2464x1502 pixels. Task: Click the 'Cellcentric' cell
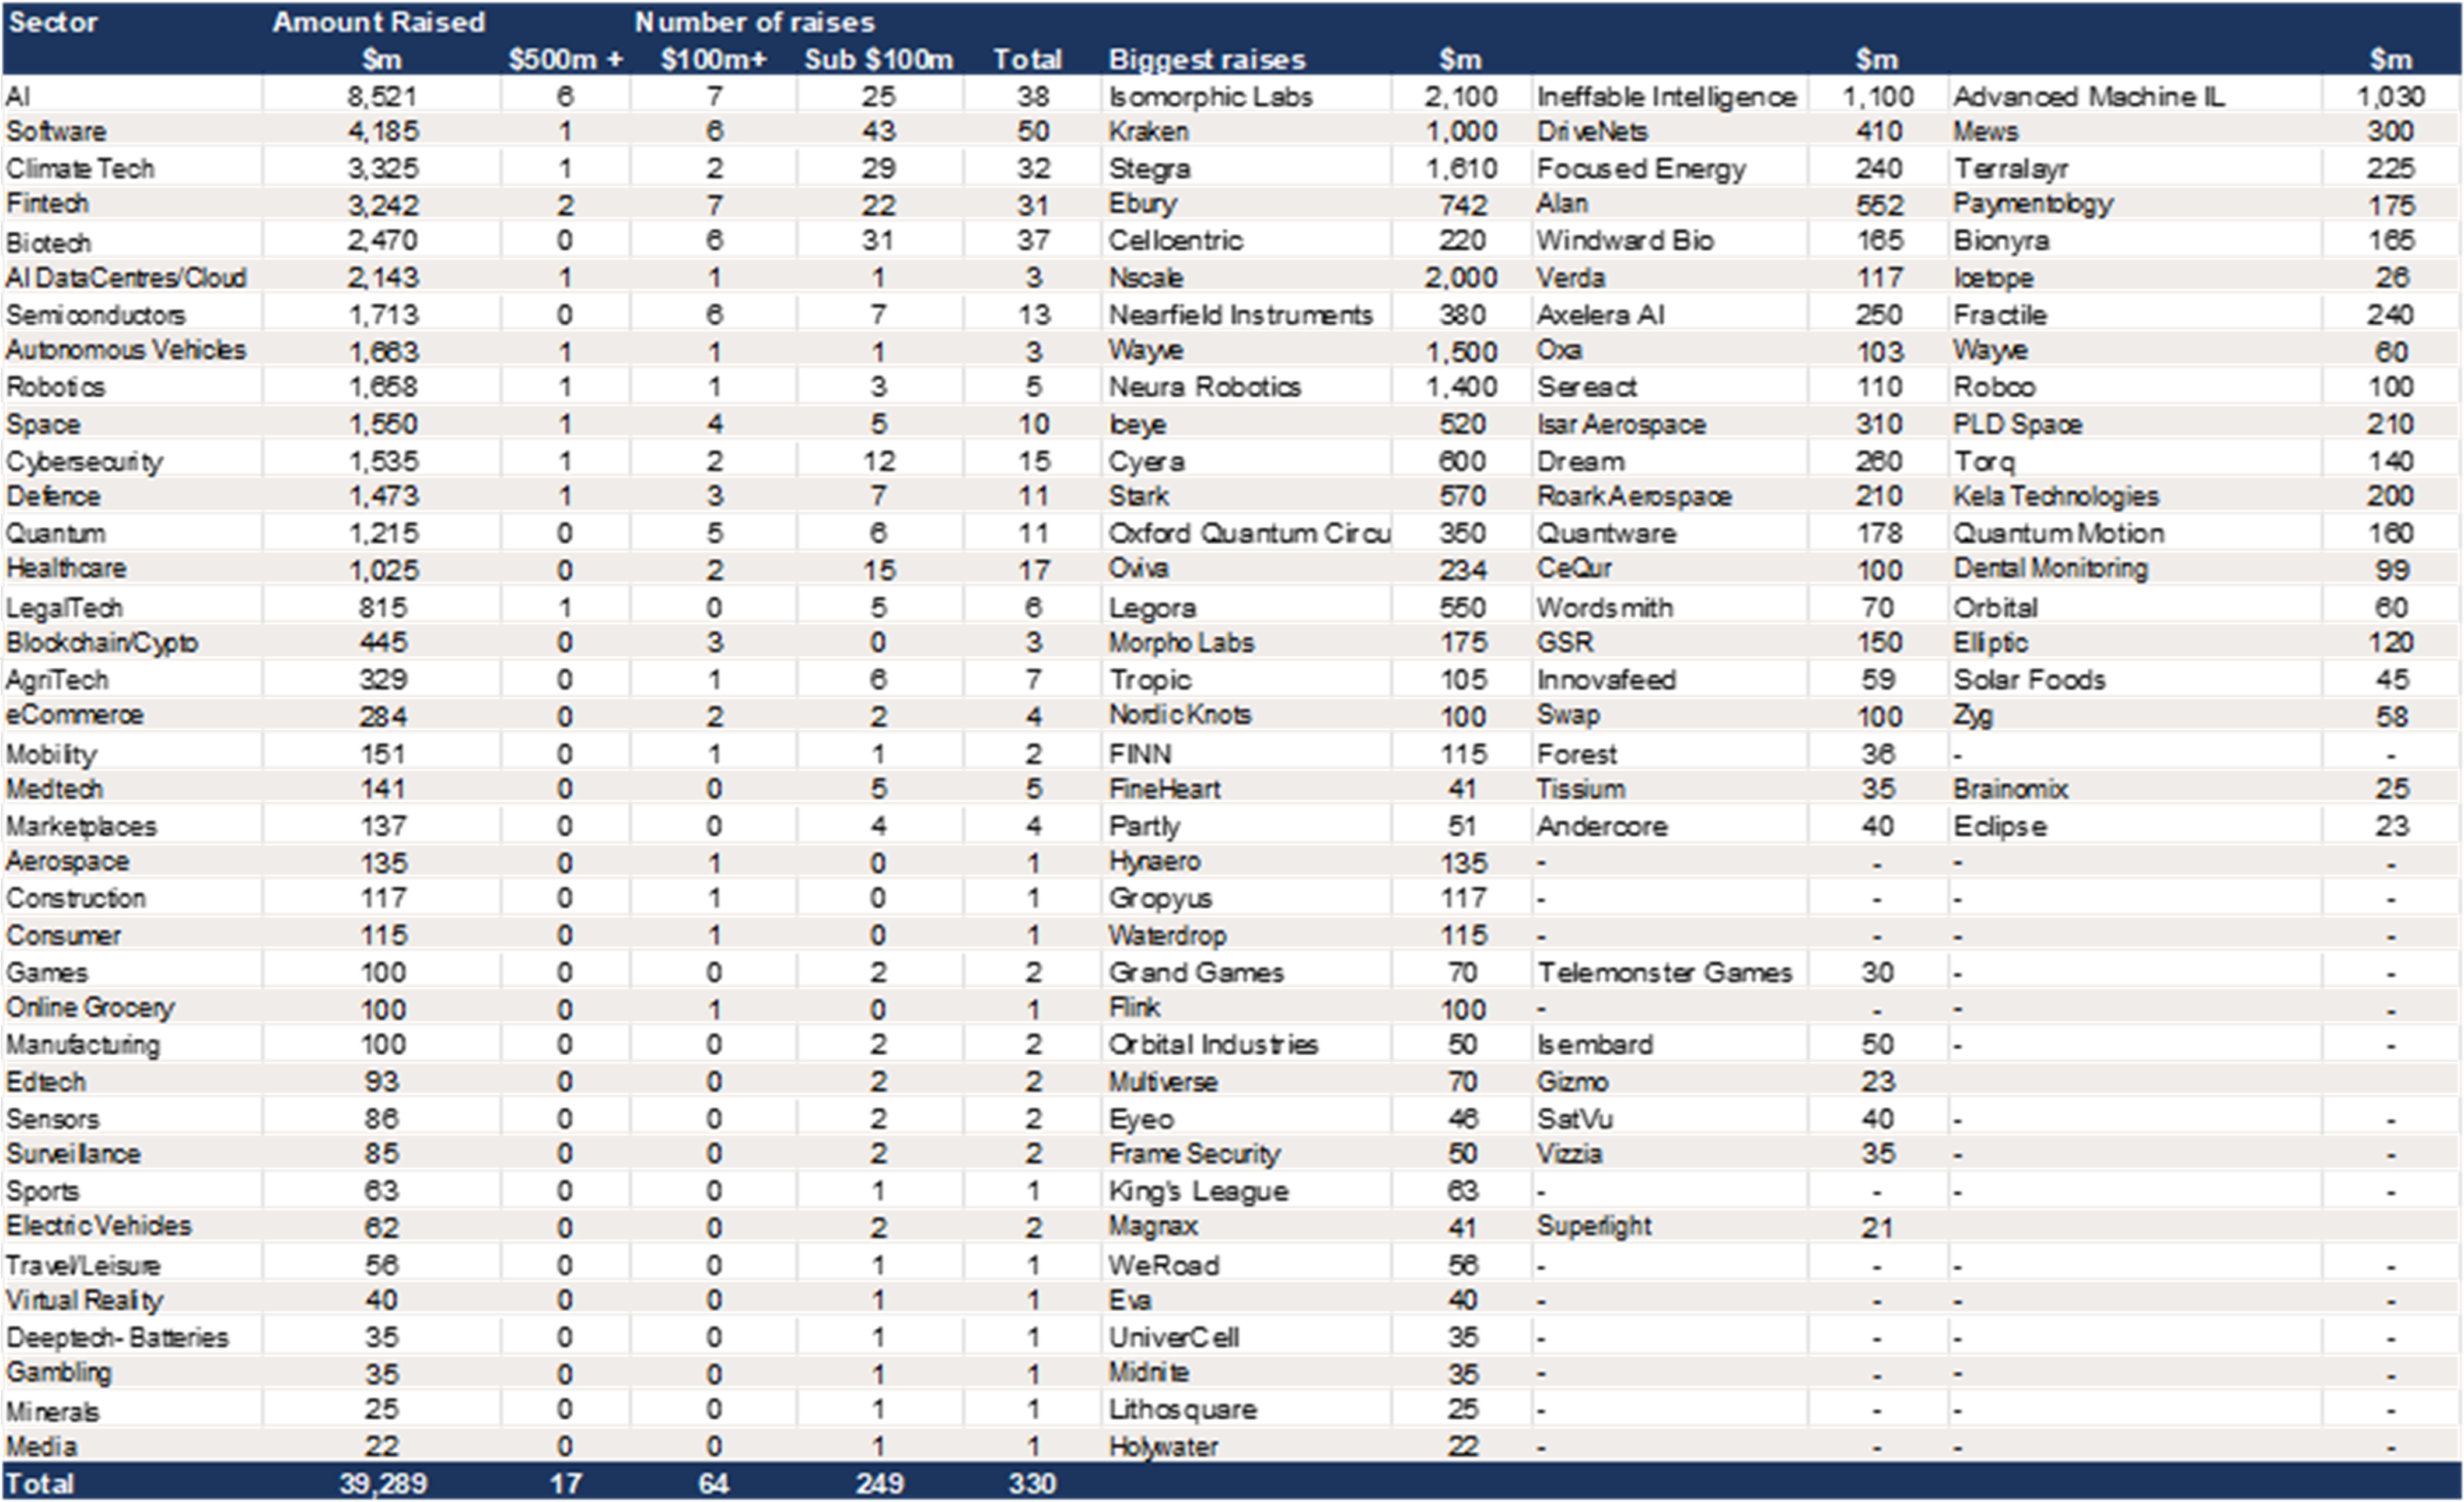click(x=1175, y=240)
